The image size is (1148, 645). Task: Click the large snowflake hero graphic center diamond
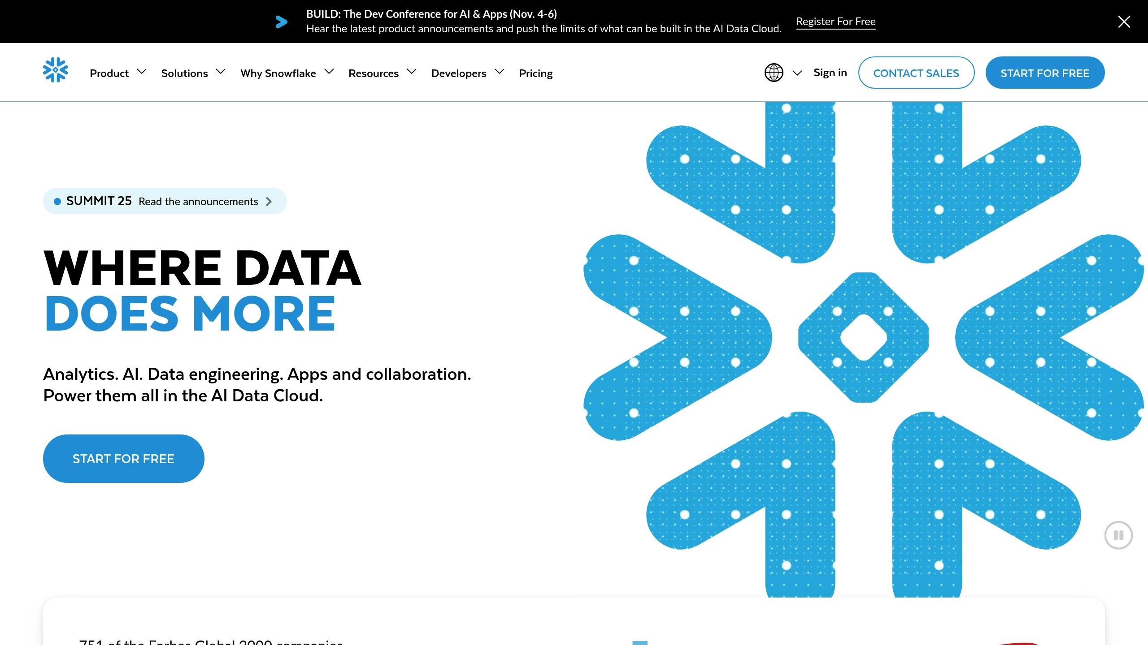click(x=864, y=337)
